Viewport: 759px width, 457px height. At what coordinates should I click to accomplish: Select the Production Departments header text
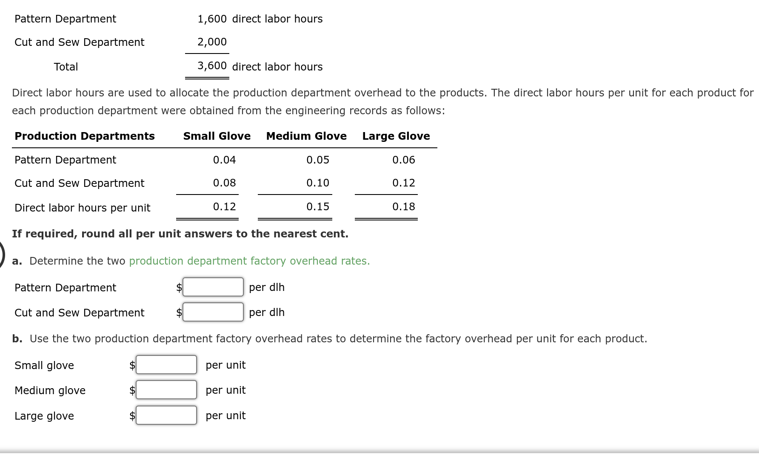85,136
